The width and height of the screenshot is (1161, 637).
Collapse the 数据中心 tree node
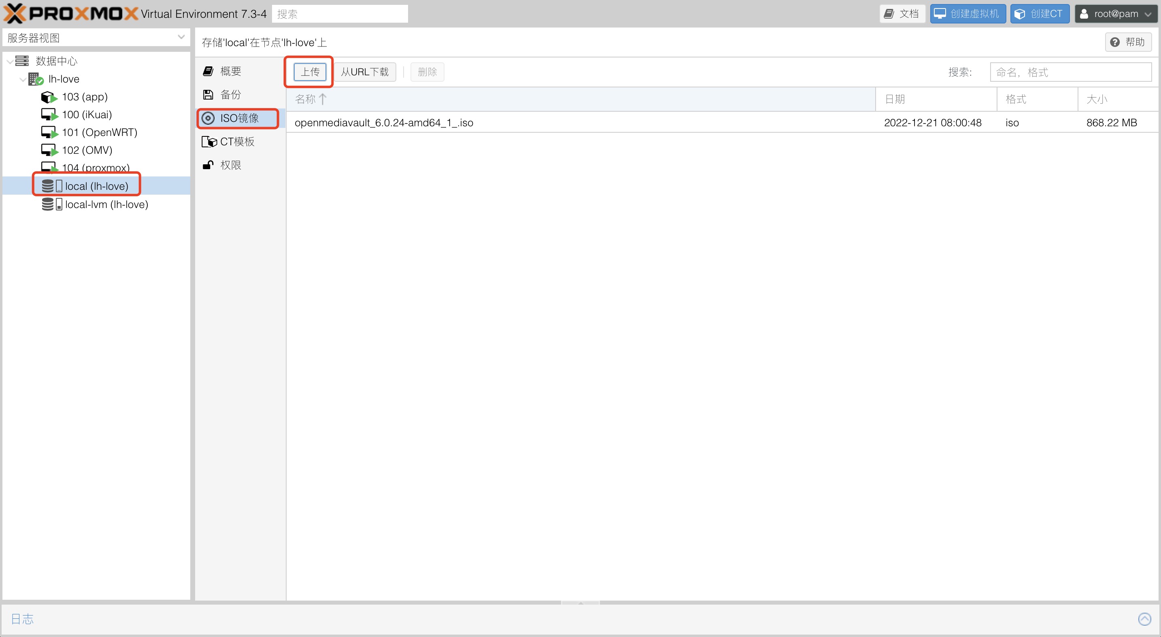click(x=10, y=61)
